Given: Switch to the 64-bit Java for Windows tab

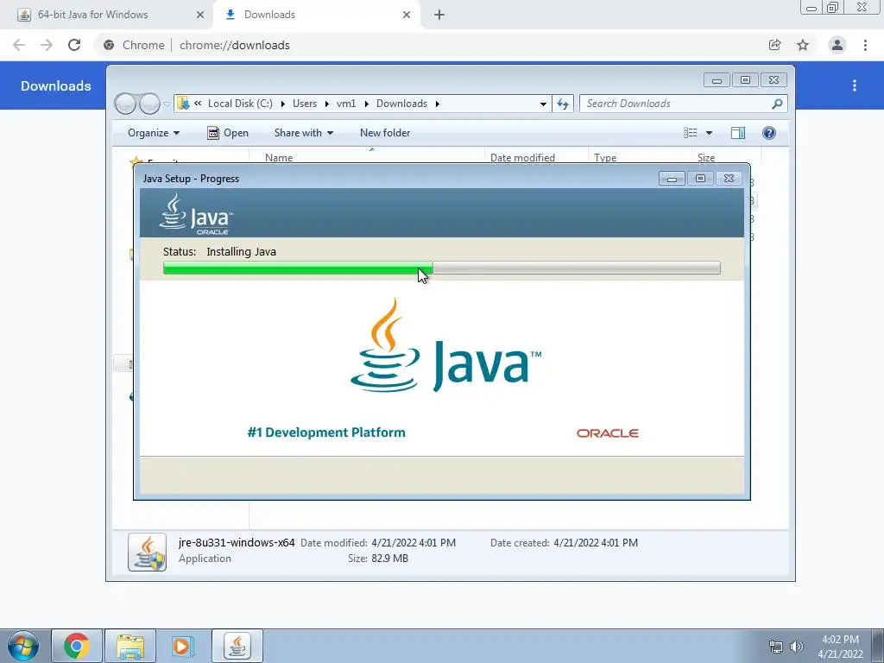Looking at the screenshot, I should coord(105,15).
